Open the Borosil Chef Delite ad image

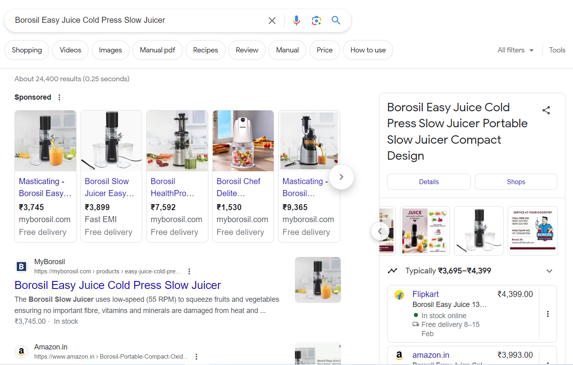[x=243, y=141]
